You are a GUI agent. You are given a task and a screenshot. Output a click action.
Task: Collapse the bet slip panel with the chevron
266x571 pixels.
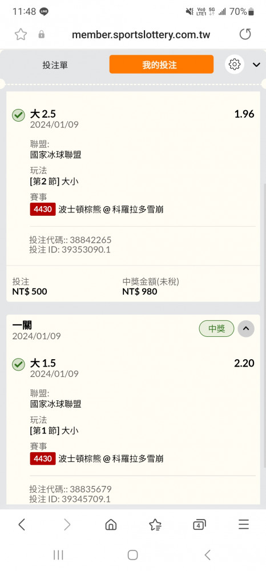click(256, 65)
